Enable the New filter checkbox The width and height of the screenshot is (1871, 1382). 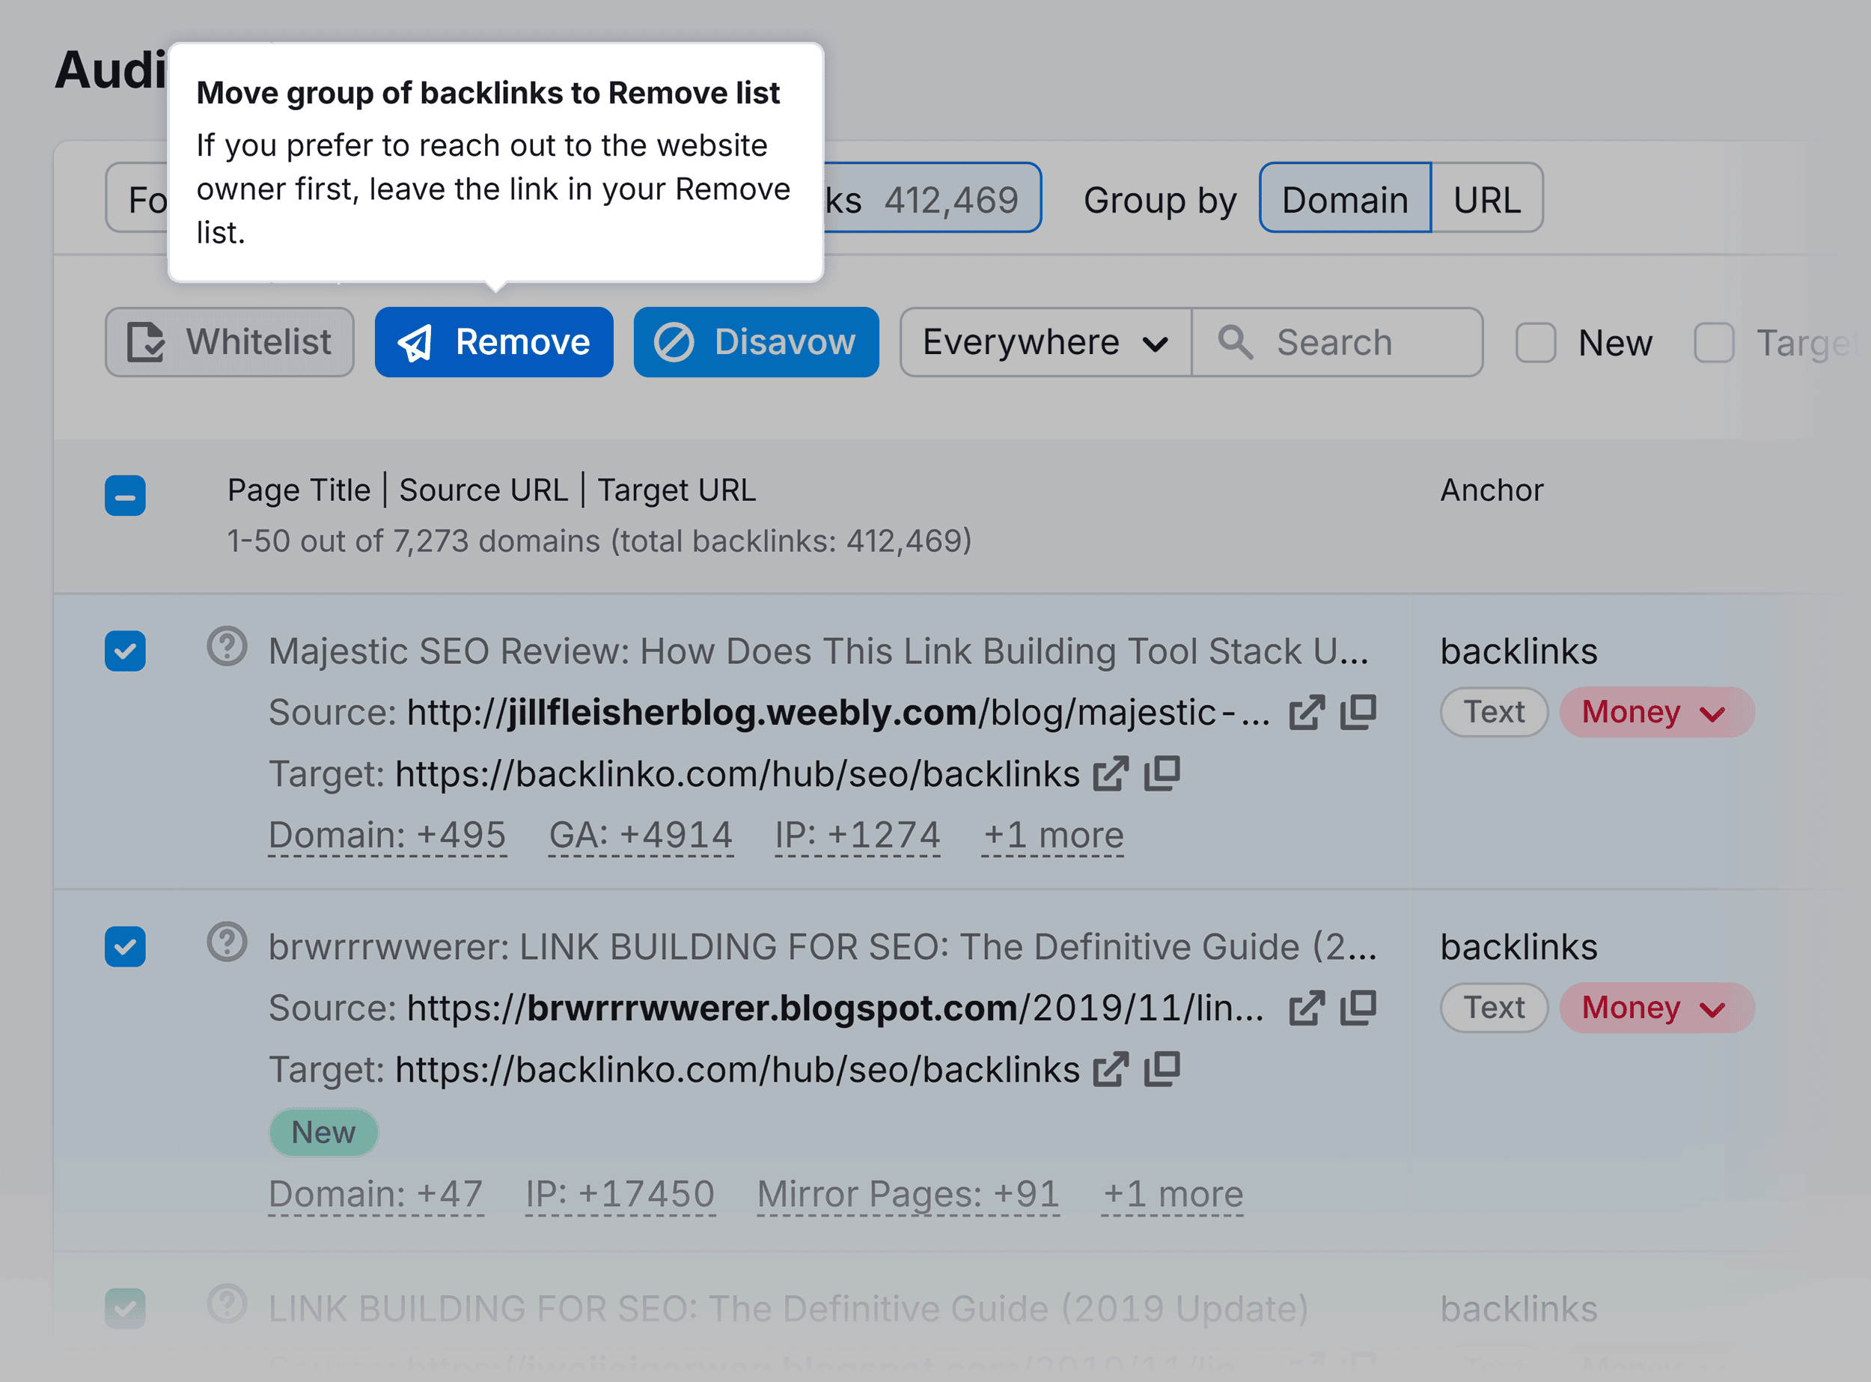click(1536, 342)
